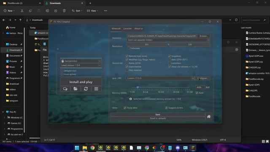Click the Memory (RAM) slider handle

click(x=138, y=87)
